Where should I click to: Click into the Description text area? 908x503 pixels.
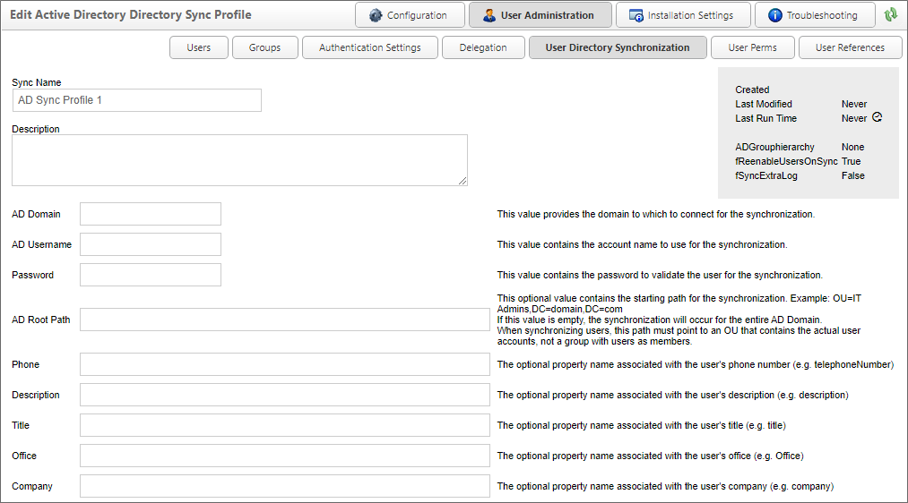[x=239, y=160]
